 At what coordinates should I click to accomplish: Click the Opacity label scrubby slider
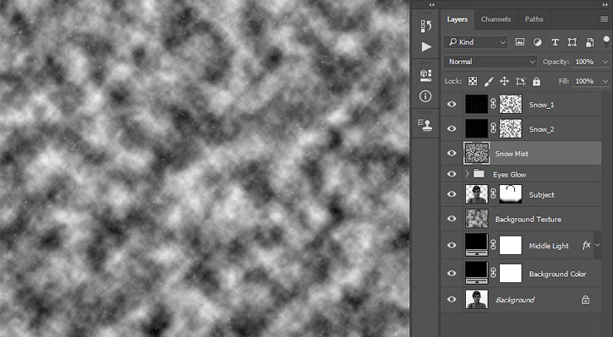pos(556,62)
